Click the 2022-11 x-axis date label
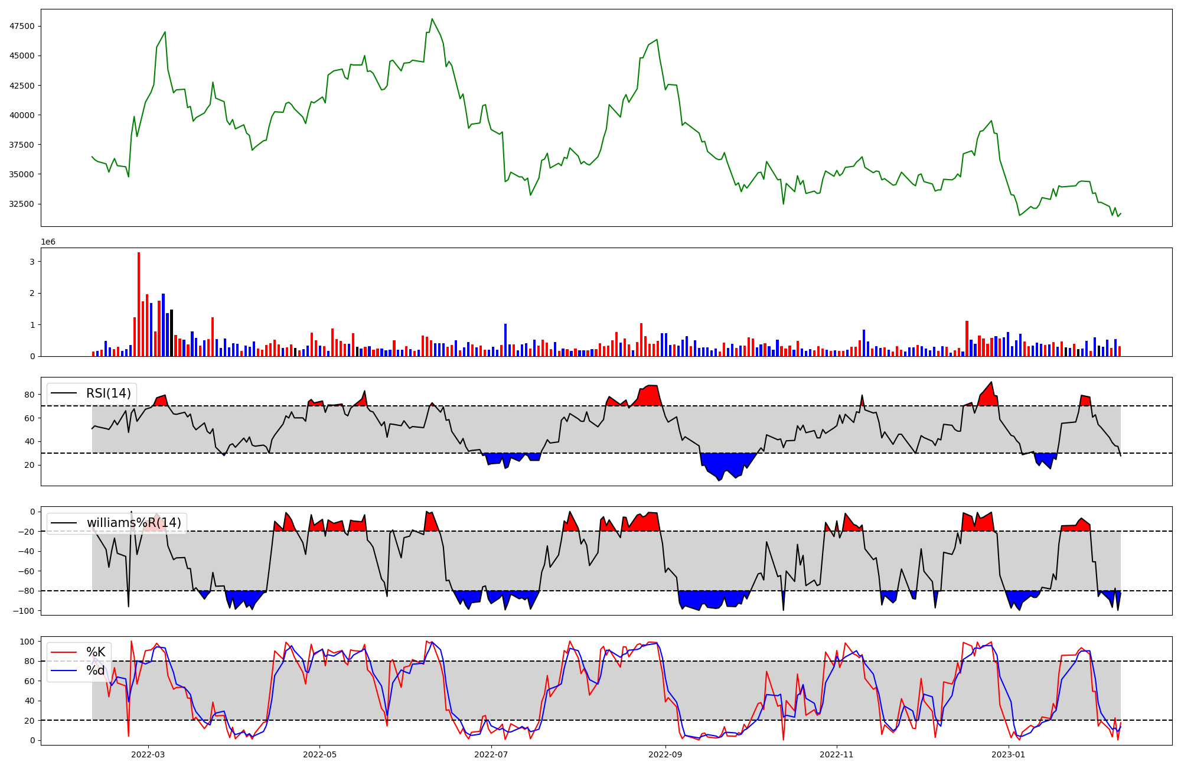Image resolution: width=1181 pixels, height=768 pixels. (x=837, y=754)
